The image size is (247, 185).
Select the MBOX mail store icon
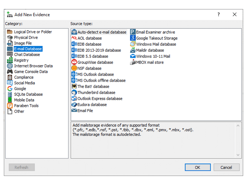[x=133, y=62]
